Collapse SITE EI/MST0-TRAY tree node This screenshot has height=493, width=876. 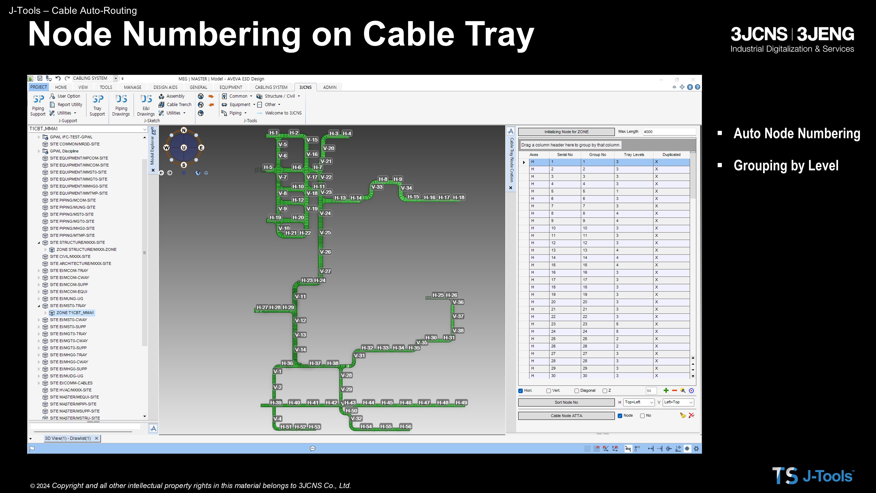(39, 306)
